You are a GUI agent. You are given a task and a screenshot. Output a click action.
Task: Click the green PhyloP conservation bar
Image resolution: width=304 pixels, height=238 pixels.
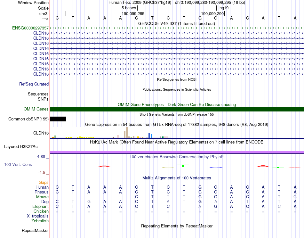click(183, 166)
